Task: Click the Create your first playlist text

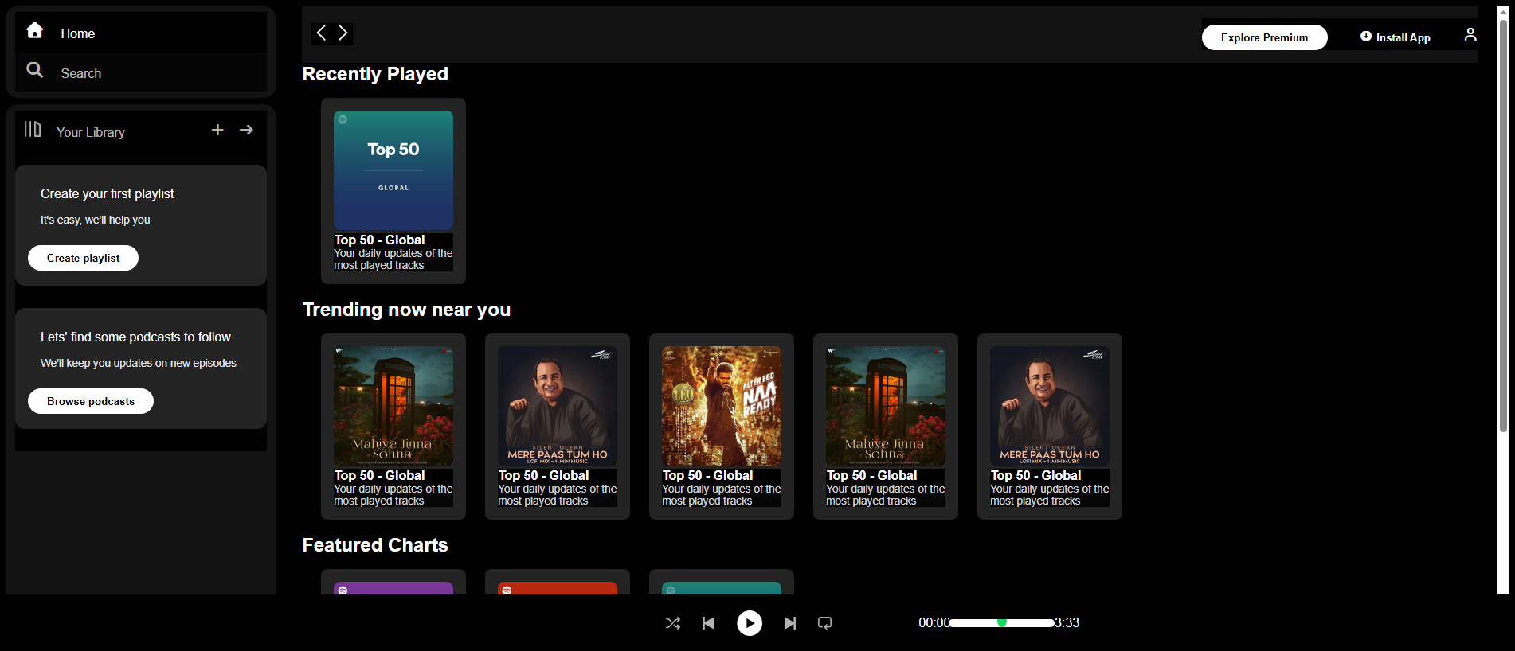Action: [x=108, y=193]
